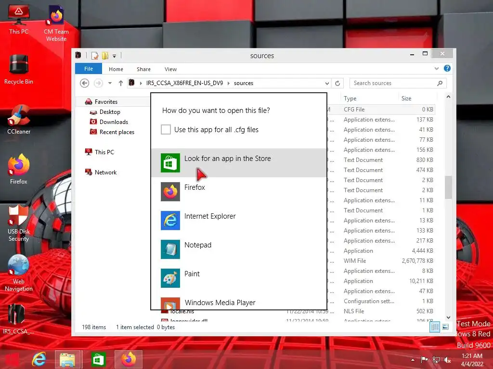The height and width of the screenshot is (369, 493).
Task: Click the file list vertical scrollbar thumb
Action: click(x=448, y=187)
